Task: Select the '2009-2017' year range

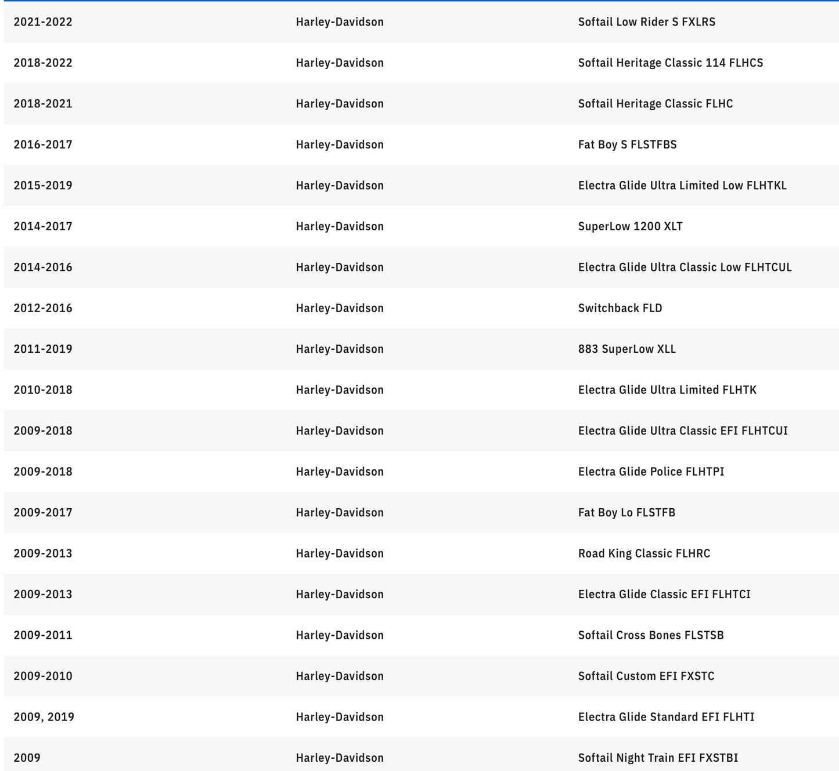Action: [43, 513]
